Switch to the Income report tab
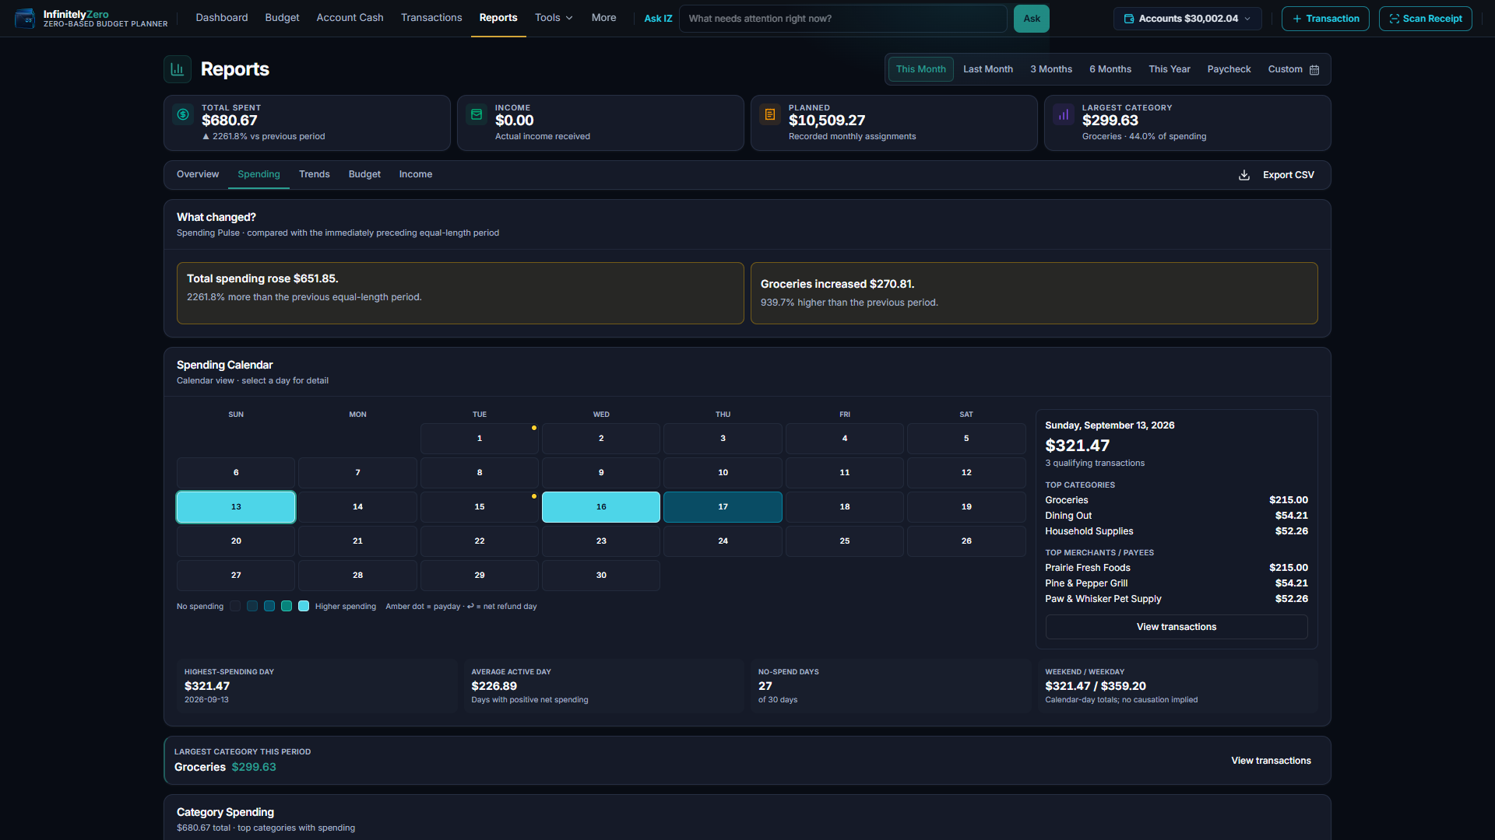Image resolution: width=1495 pixels, height=840 pixels. (x=416, y=174)
